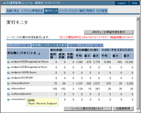141x113 pixels.
Task: Click the endpointSOAPGW row name
Action: pyautogui.click(x=22, y=78)
